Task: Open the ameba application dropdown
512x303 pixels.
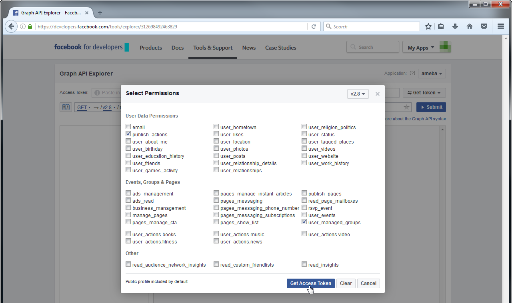Action: click(432, 74)
